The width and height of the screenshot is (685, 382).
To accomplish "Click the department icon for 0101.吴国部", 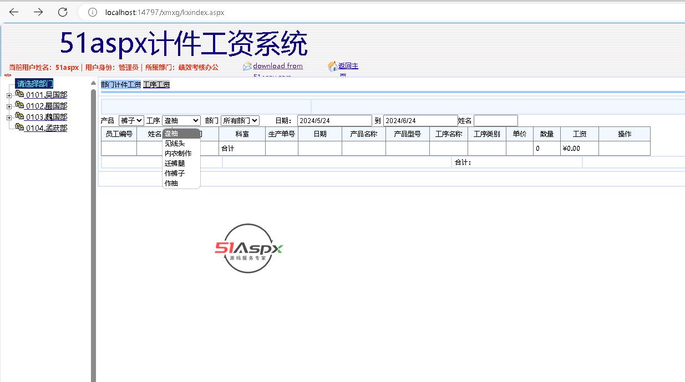I will [x=19, y=94].
